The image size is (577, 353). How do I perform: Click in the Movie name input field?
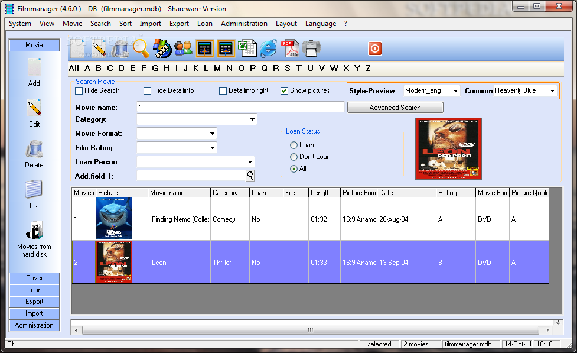(240, 107)
